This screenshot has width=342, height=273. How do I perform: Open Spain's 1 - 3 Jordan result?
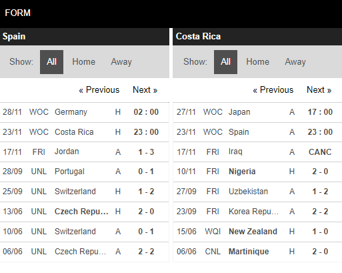pos(85,152)
